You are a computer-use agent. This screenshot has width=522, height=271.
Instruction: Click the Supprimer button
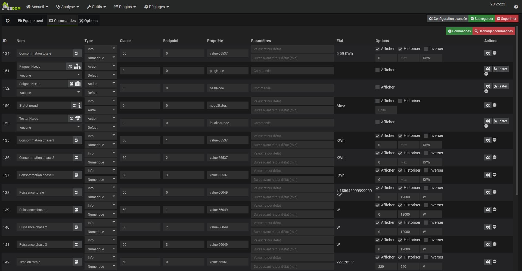pyautogui.click(x=507, y=19)
